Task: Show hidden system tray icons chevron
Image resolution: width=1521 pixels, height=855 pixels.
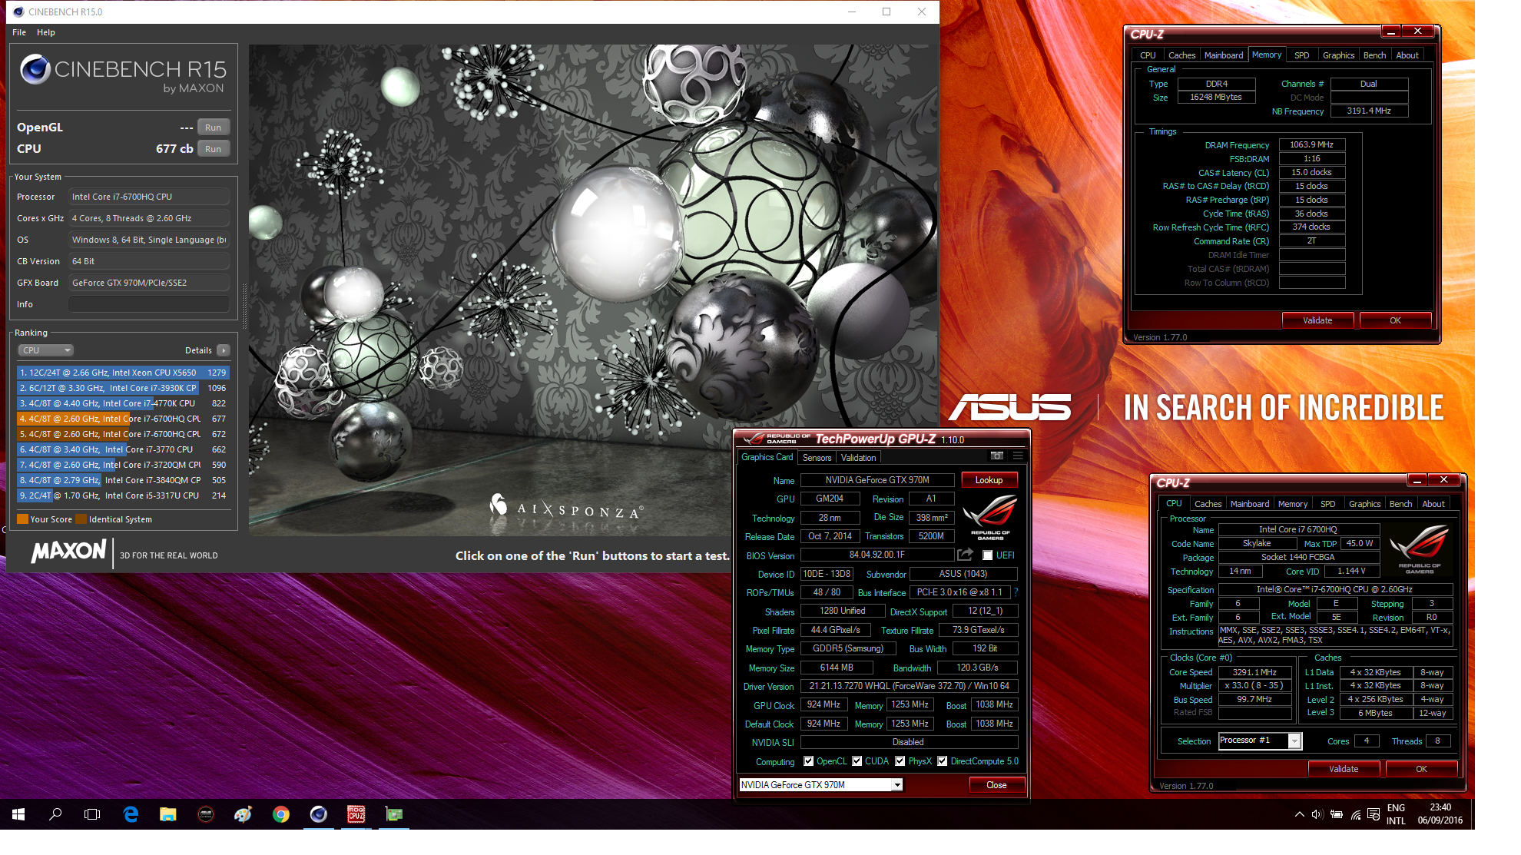Action: (x=1299, y=814)
